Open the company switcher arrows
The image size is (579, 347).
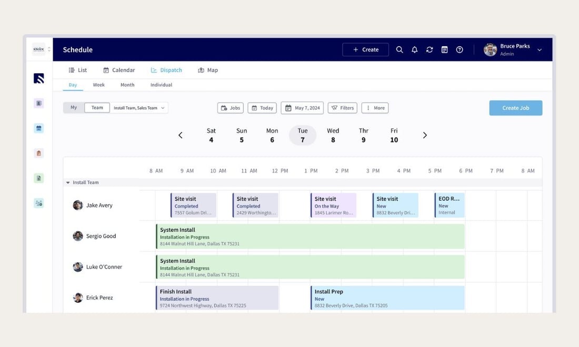[x=49, y=49]
